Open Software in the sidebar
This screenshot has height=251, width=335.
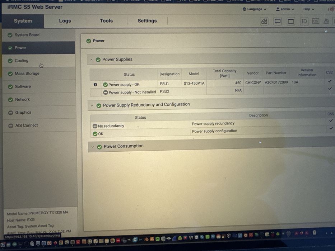[39, 86]
